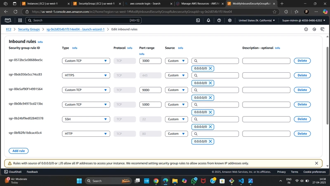Open WhatsApp from the taskbar
The height and width of the screenshot is (186, 330).
click(x=194, y=181)
